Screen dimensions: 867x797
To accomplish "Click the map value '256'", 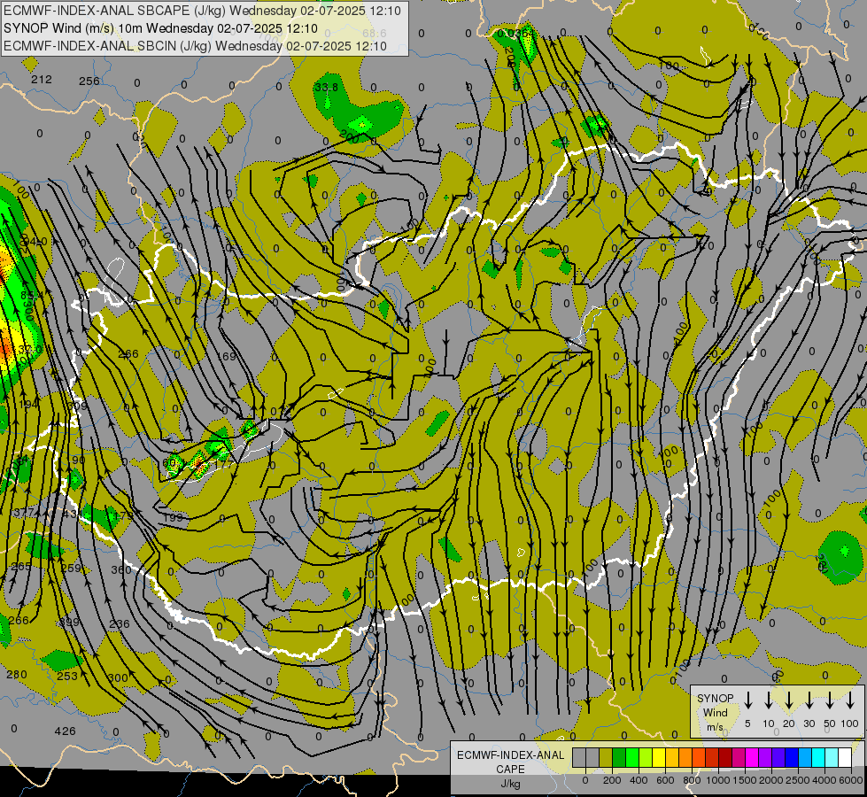I will click(89, 81).
